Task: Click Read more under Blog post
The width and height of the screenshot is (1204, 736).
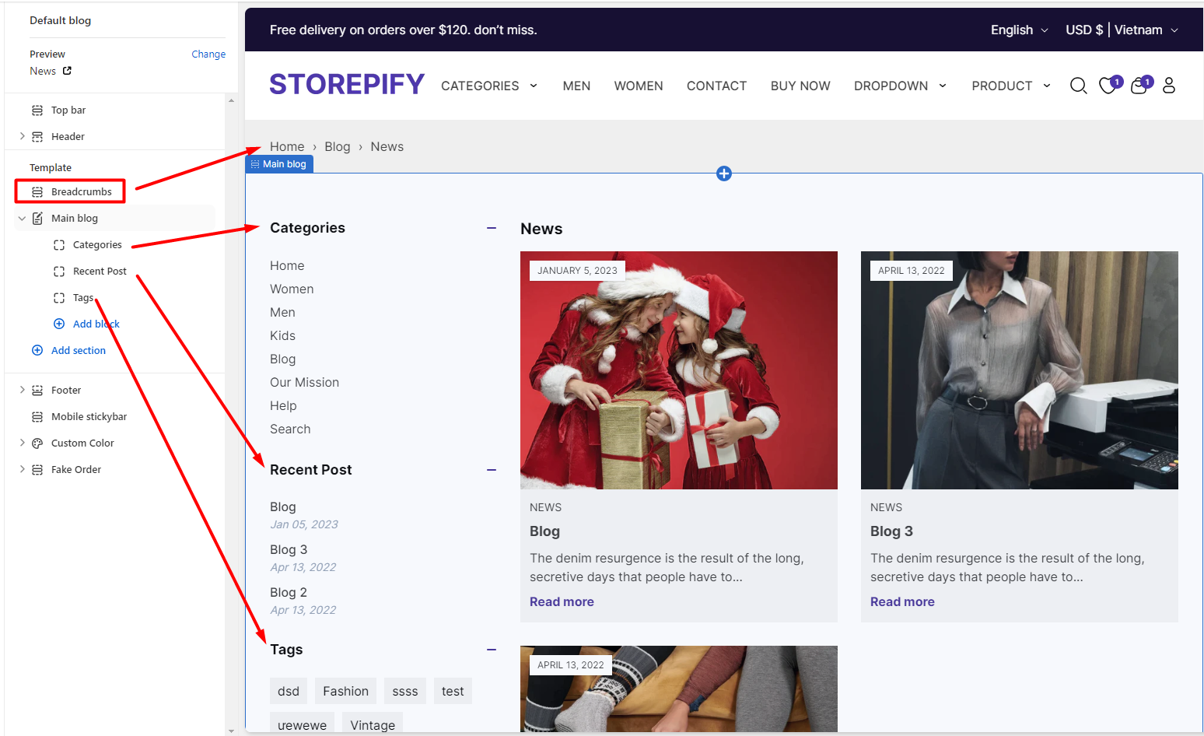Action: click(562, 602)
